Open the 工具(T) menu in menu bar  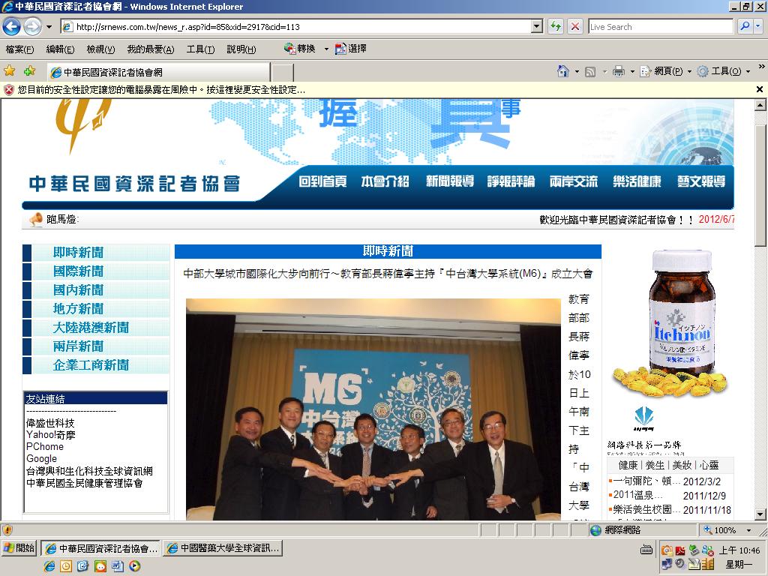200,49
